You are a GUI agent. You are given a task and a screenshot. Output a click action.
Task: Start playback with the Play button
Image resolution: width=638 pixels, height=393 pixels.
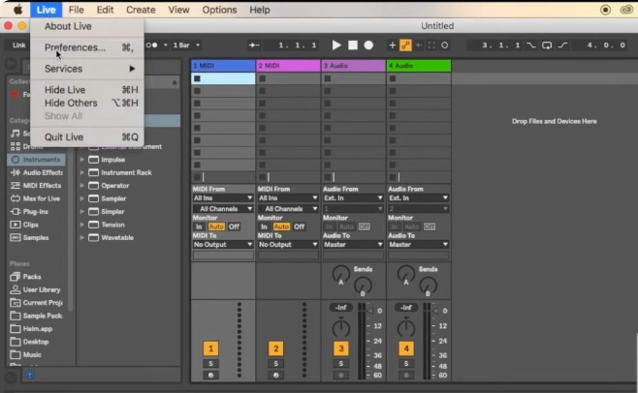tap(336, 45)
